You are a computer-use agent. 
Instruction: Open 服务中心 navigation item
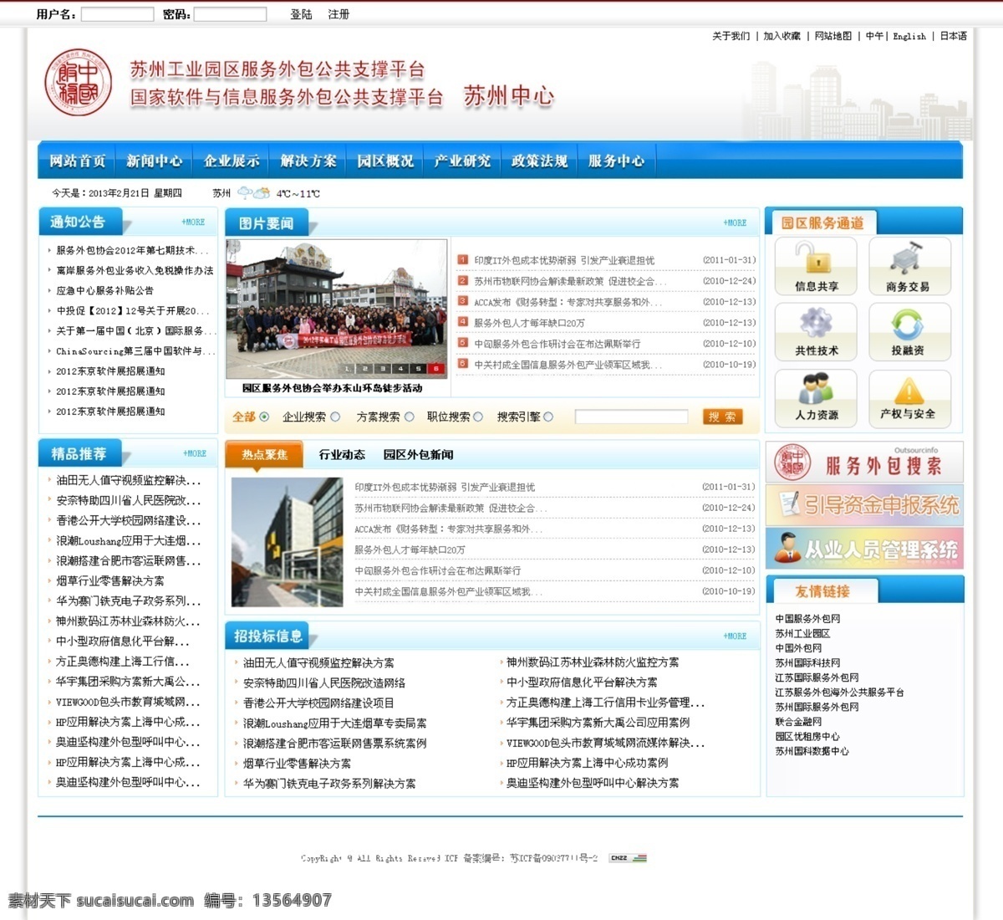(616, 161)
